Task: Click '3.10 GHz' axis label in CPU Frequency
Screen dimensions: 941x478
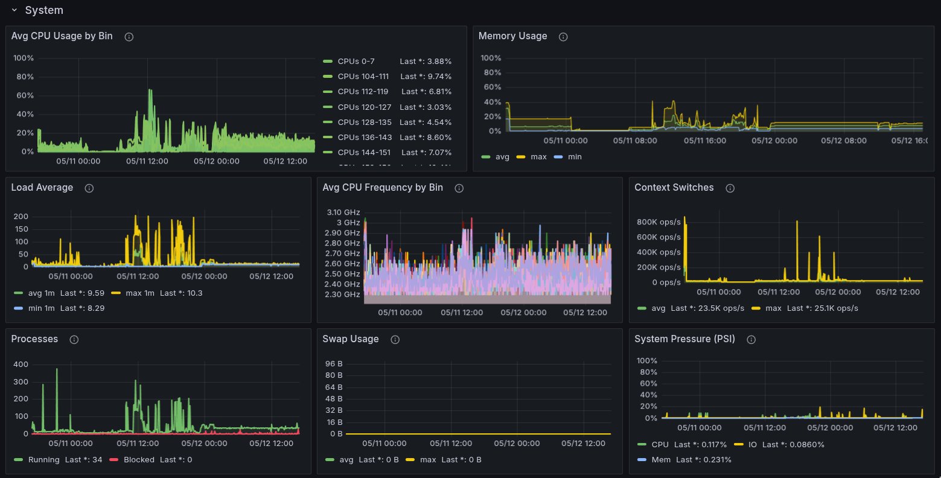Action: point(343,212)
